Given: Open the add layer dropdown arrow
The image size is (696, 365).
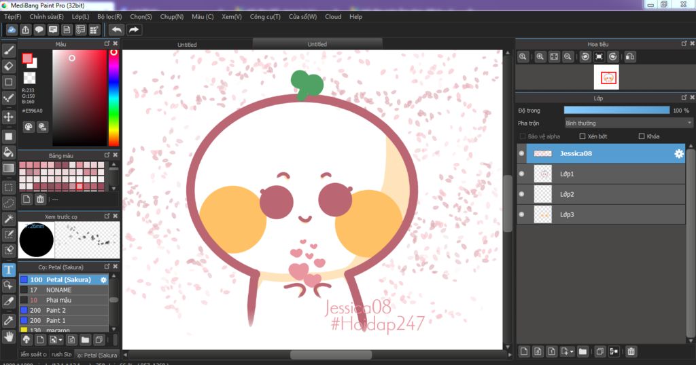Looking at the screenshot, I should pos(571,351).
